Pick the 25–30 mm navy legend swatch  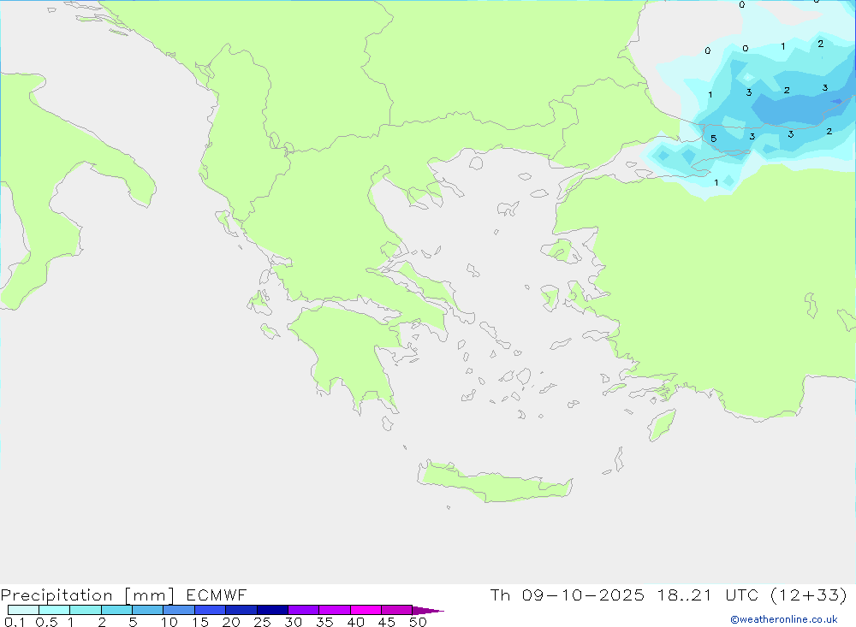272,610
